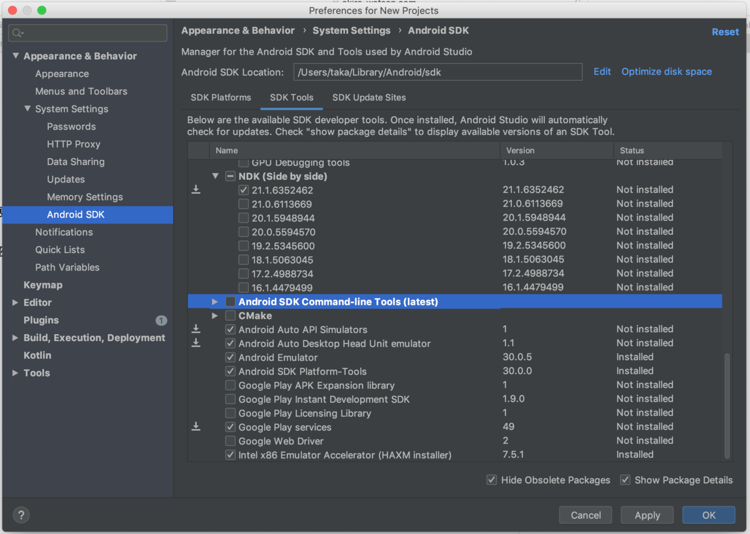This screenshot has height=534, width=750.
Task: Open Appearance settings page
Action: click(62, 74)
